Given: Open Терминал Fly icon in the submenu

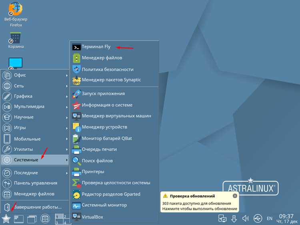Looking at the screenshot, I should point(76,47).
